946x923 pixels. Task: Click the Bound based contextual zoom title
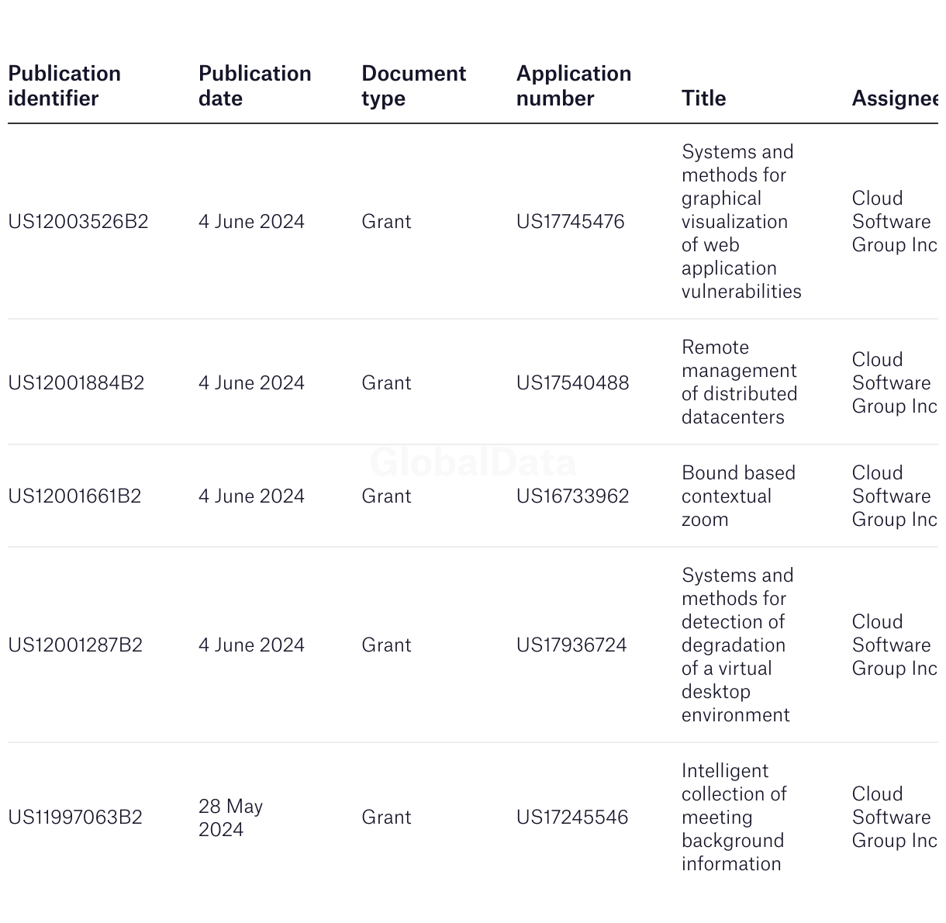(x=738, y=496)
